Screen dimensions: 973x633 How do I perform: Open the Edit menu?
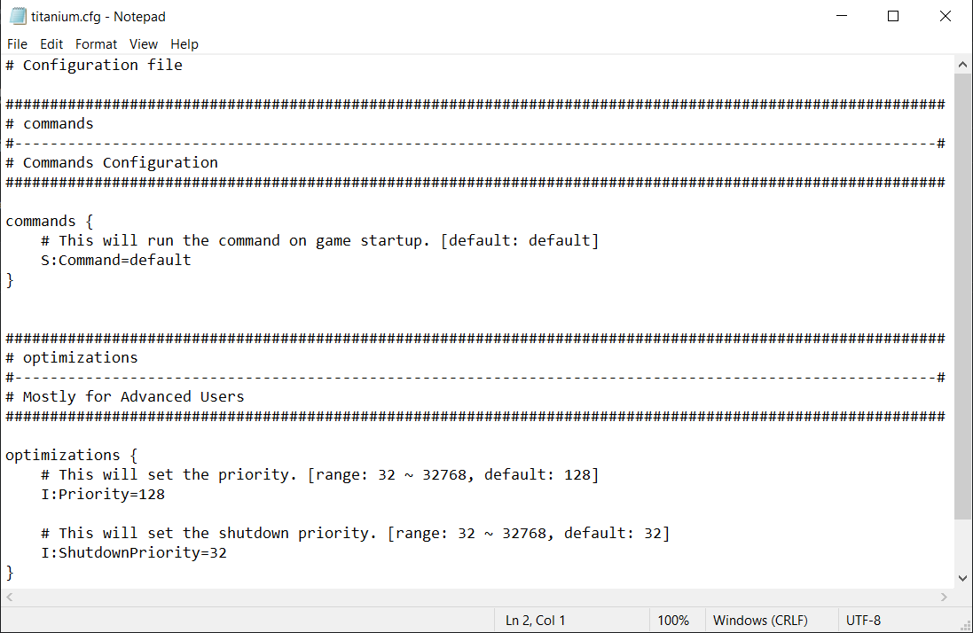(51, 44)
